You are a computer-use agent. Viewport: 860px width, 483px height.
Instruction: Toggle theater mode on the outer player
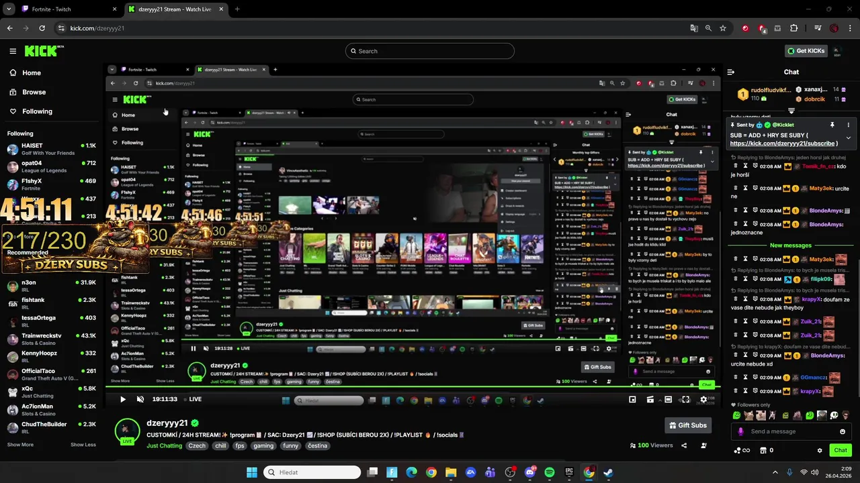coord(668,399)
